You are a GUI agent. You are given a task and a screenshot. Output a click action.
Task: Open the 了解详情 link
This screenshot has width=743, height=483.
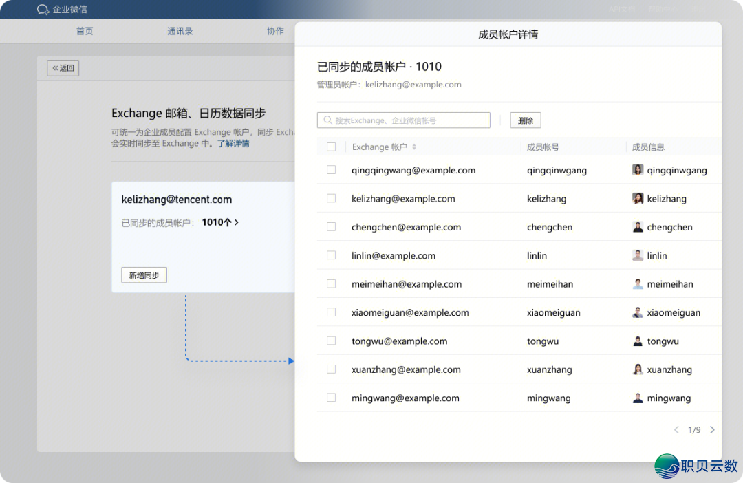[x=233, y=142]
